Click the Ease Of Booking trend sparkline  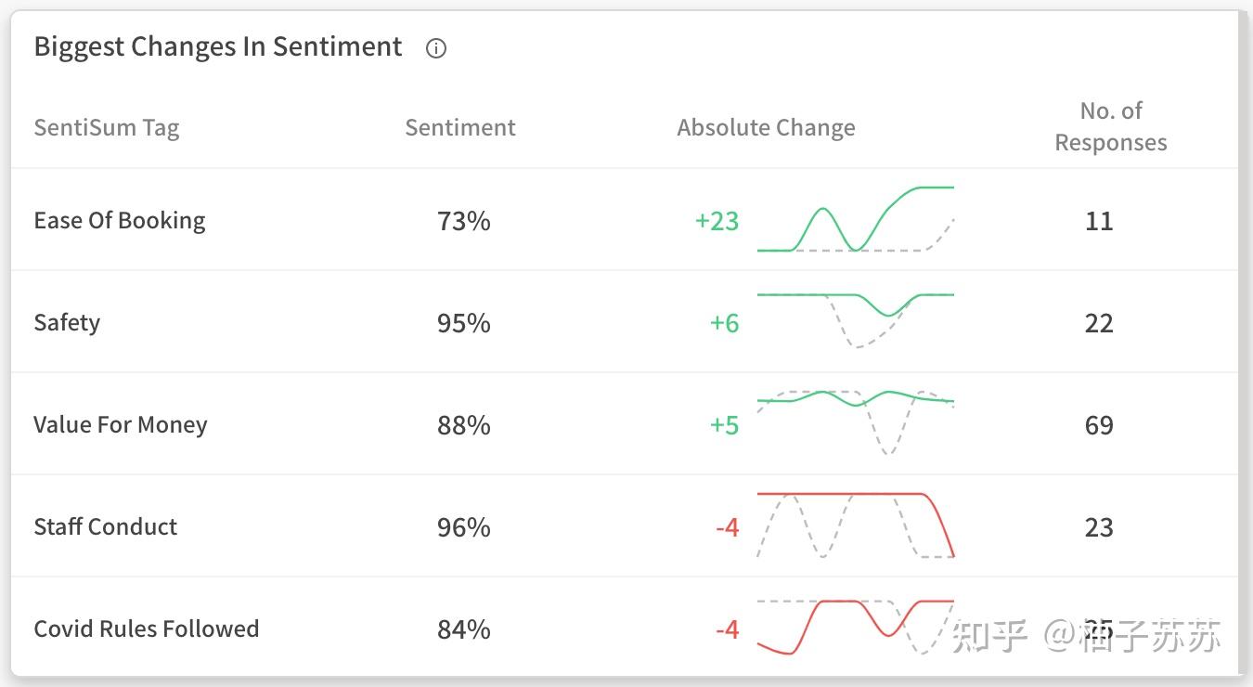[856, 220]
